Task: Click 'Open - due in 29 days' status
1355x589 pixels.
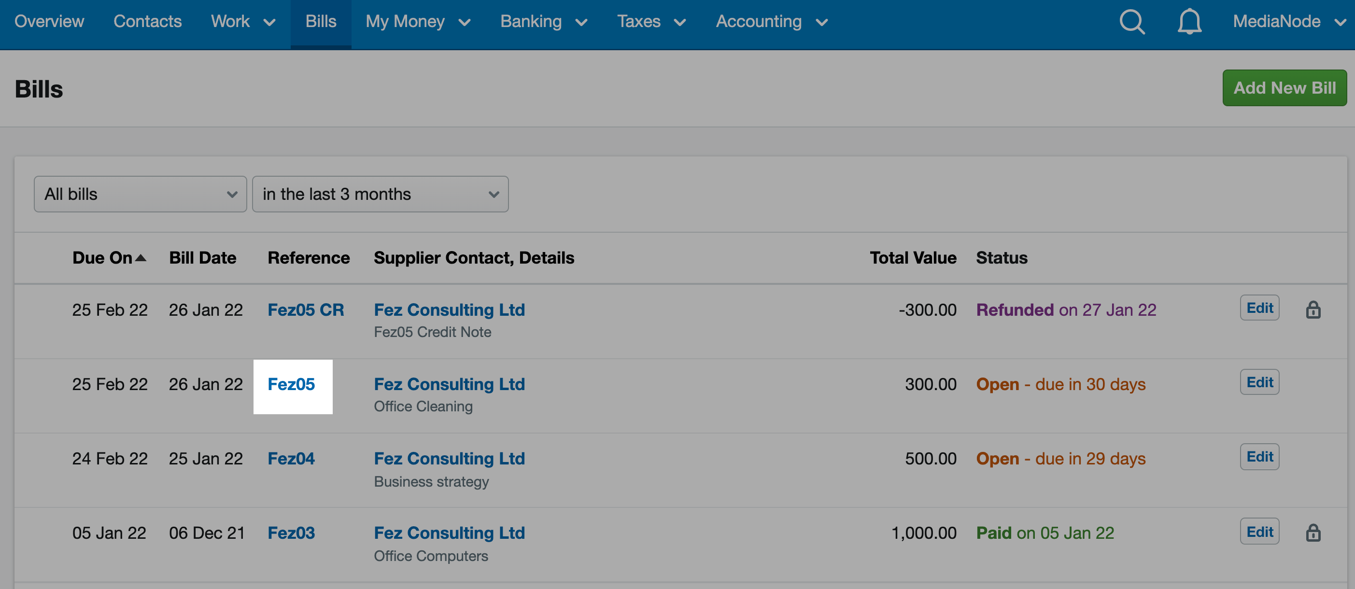Action: (x=1060, y=459)
